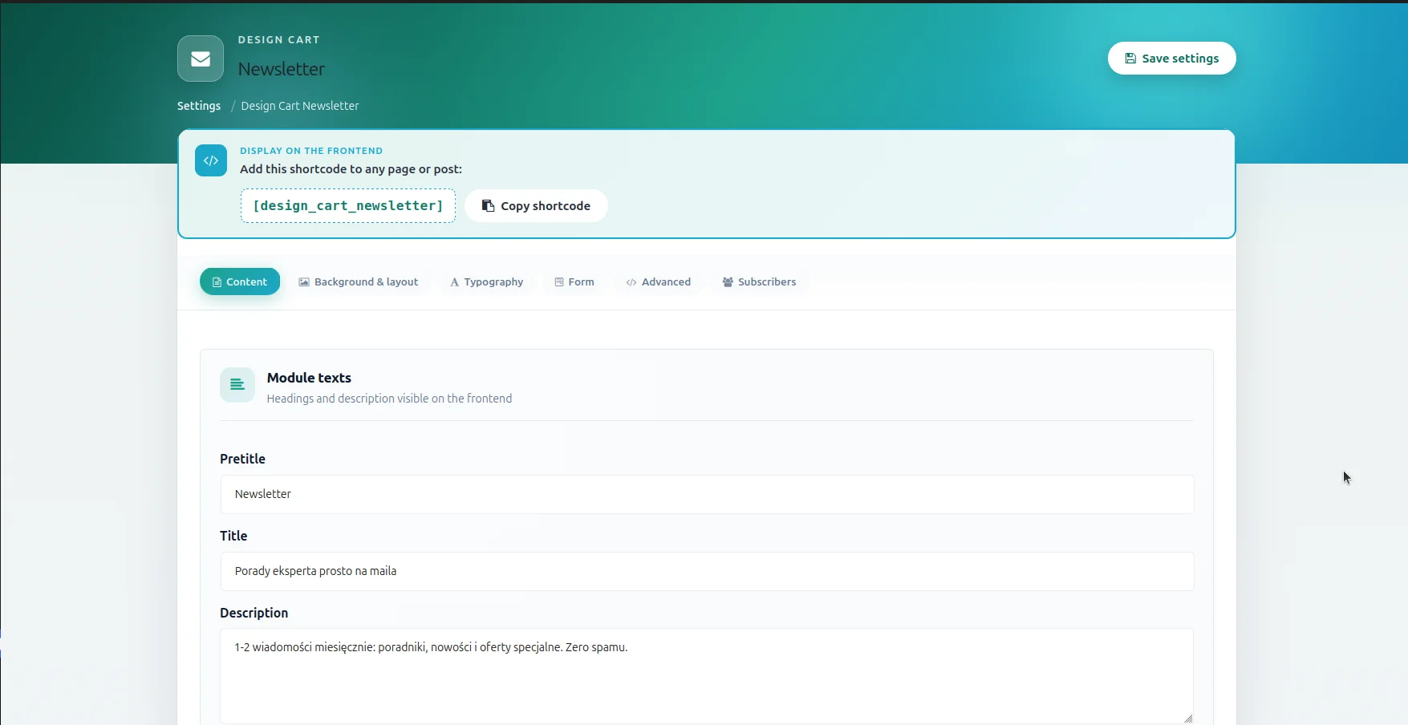Click the Pretitle label
This screenshot has width=1408, height=725.
click(x=242, y=459)
